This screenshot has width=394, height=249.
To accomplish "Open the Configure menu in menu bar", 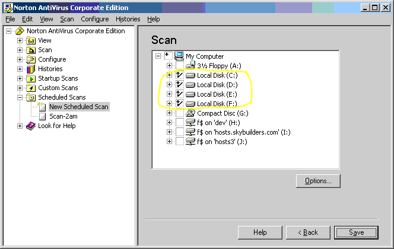I will click(95, 19).
